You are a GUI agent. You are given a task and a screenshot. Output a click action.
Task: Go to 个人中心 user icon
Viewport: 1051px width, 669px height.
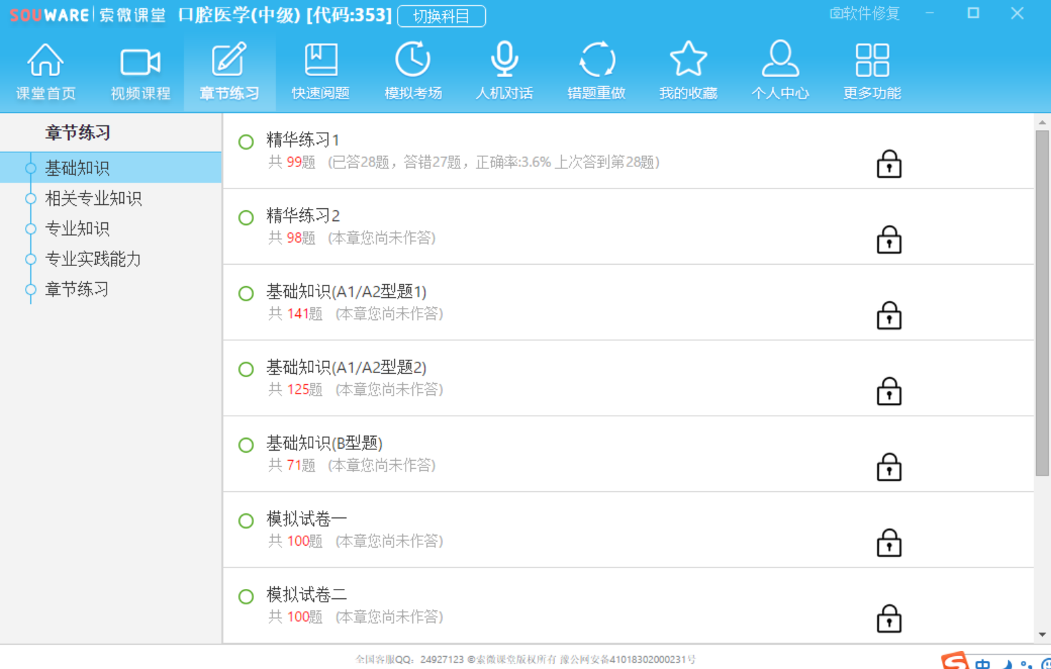click(x=779, y=61)
